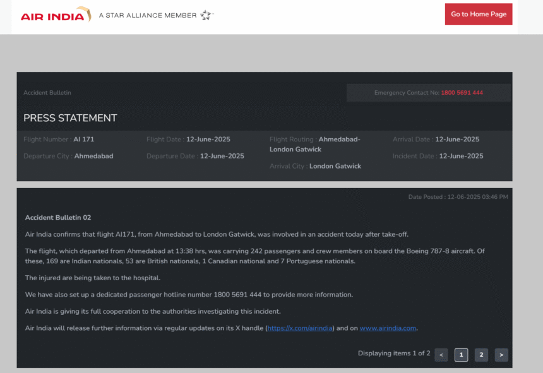Viewport: 543px width, 373px height.
Task: Go to previous bulletin page arrow
Action: pyautogui.click(x=441, y=355)
